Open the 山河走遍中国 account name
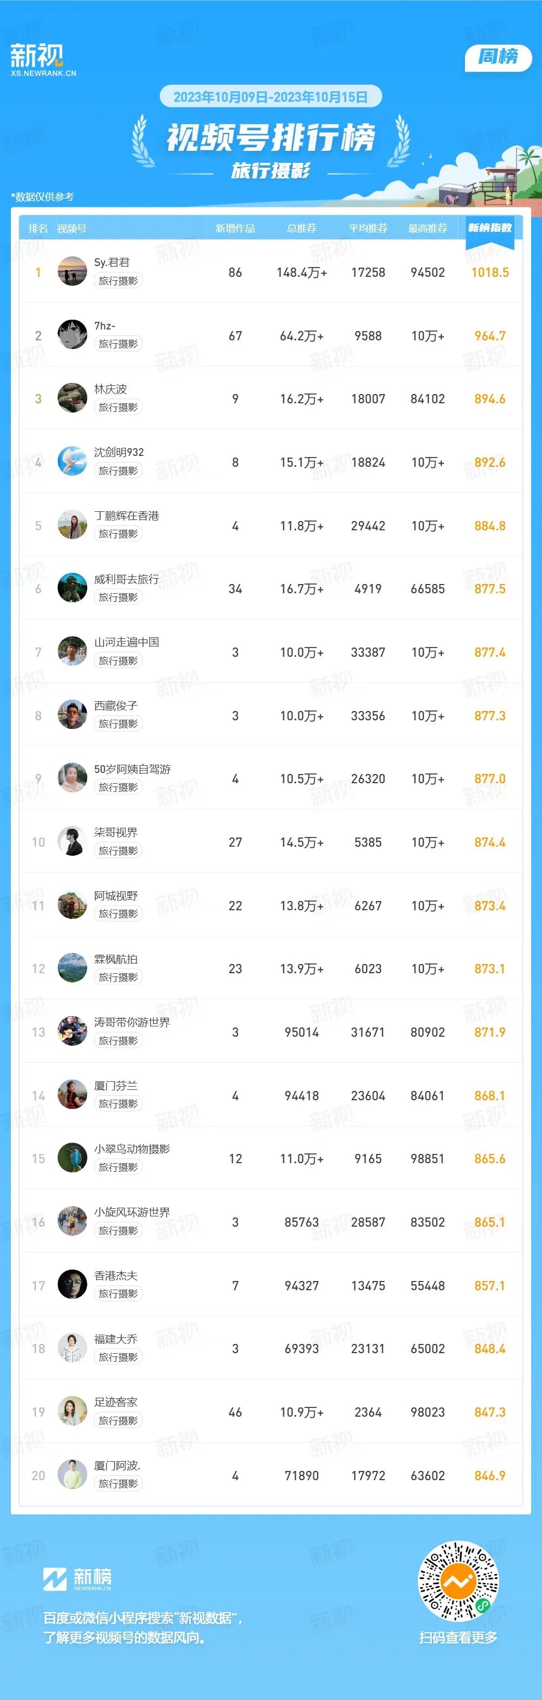Viewport: 542px width, 1700px height. 127,642
